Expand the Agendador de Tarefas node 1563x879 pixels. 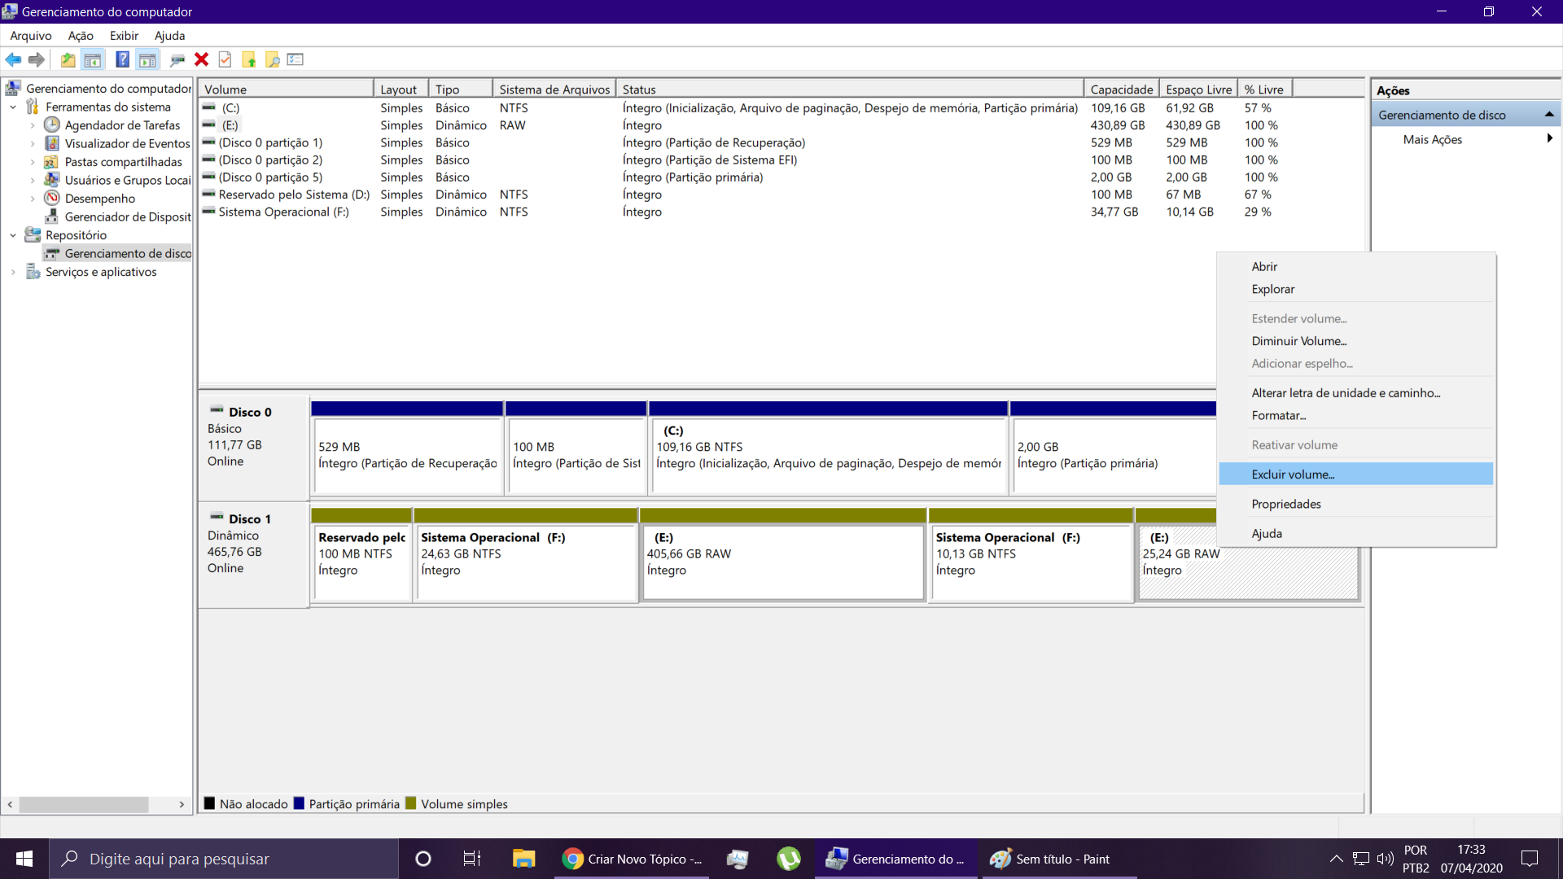click(33, 125)
